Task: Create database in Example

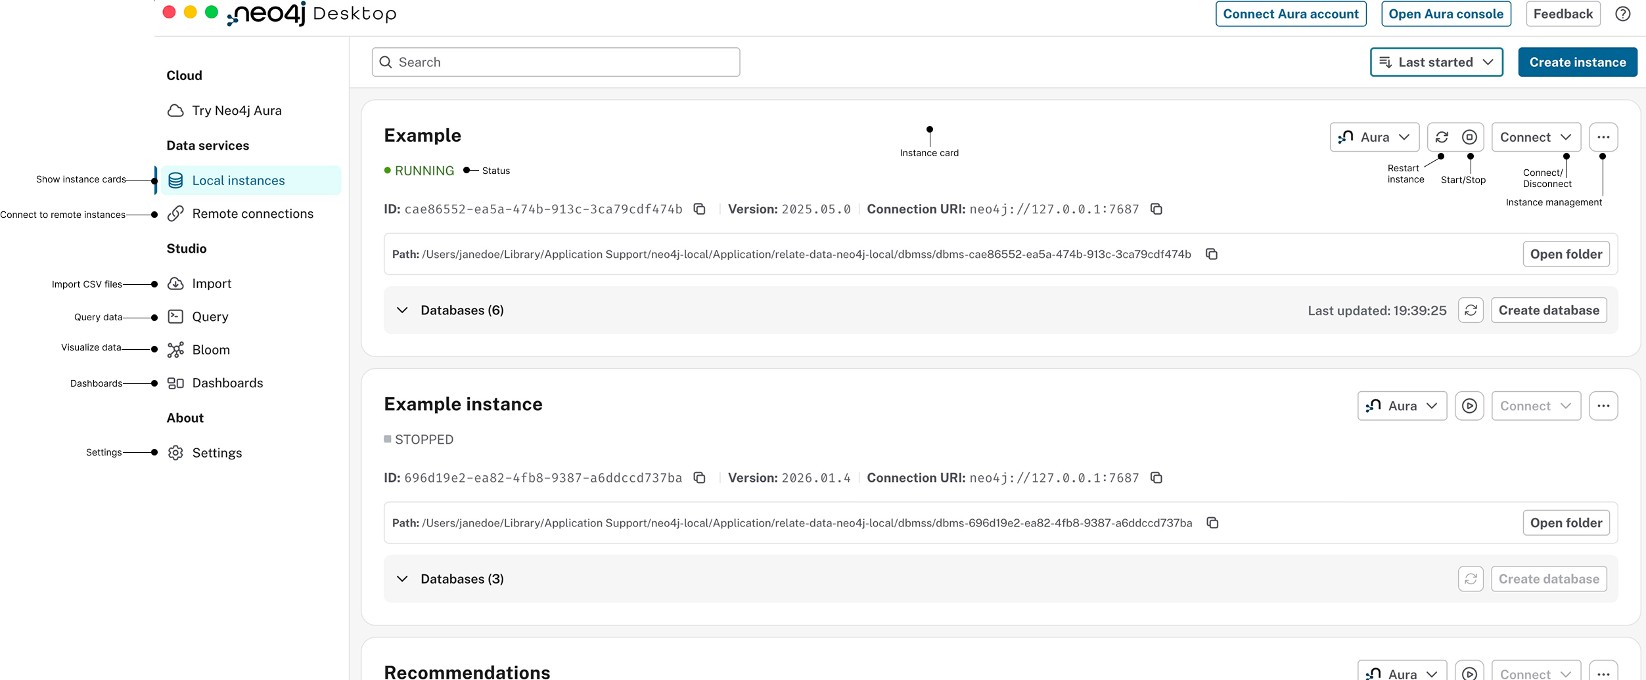Action: pyautogui.click(x=1549, y=310)
